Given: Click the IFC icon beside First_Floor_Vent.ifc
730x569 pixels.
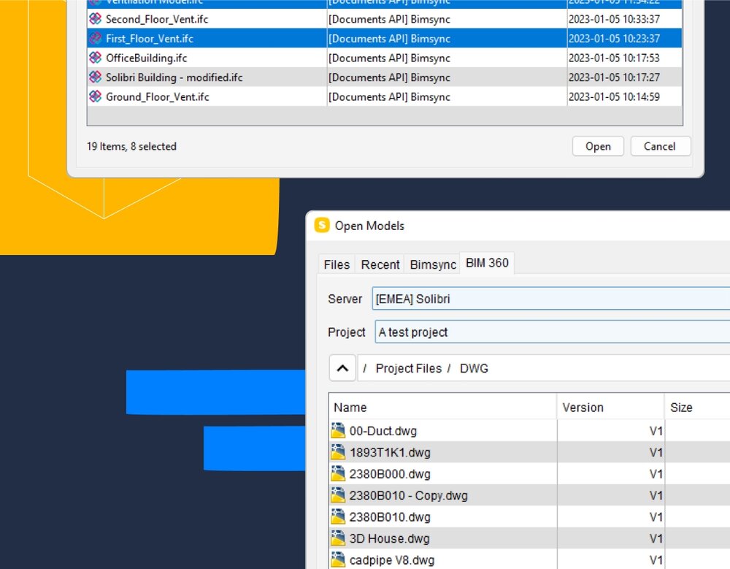Looking at the screenshot, I should tap(96, 38).
